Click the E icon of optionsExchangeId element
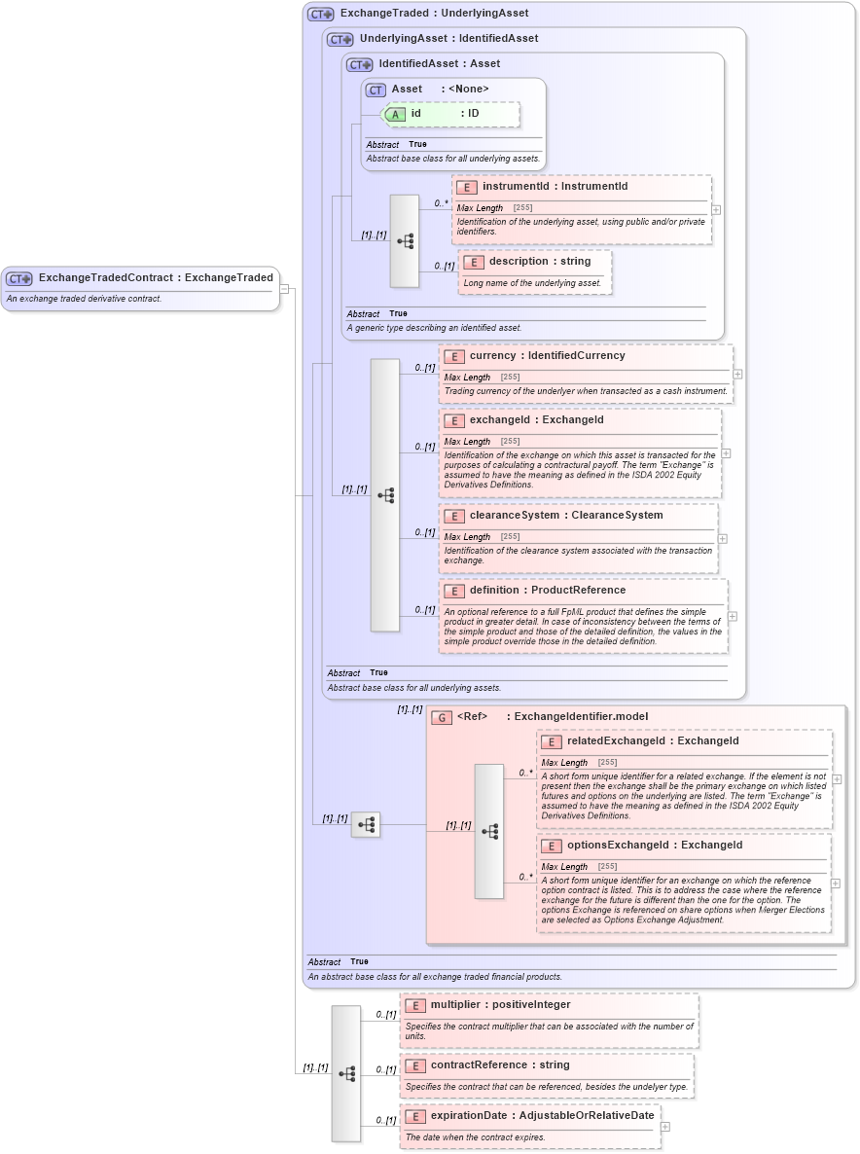 click(x=551, y=846)
